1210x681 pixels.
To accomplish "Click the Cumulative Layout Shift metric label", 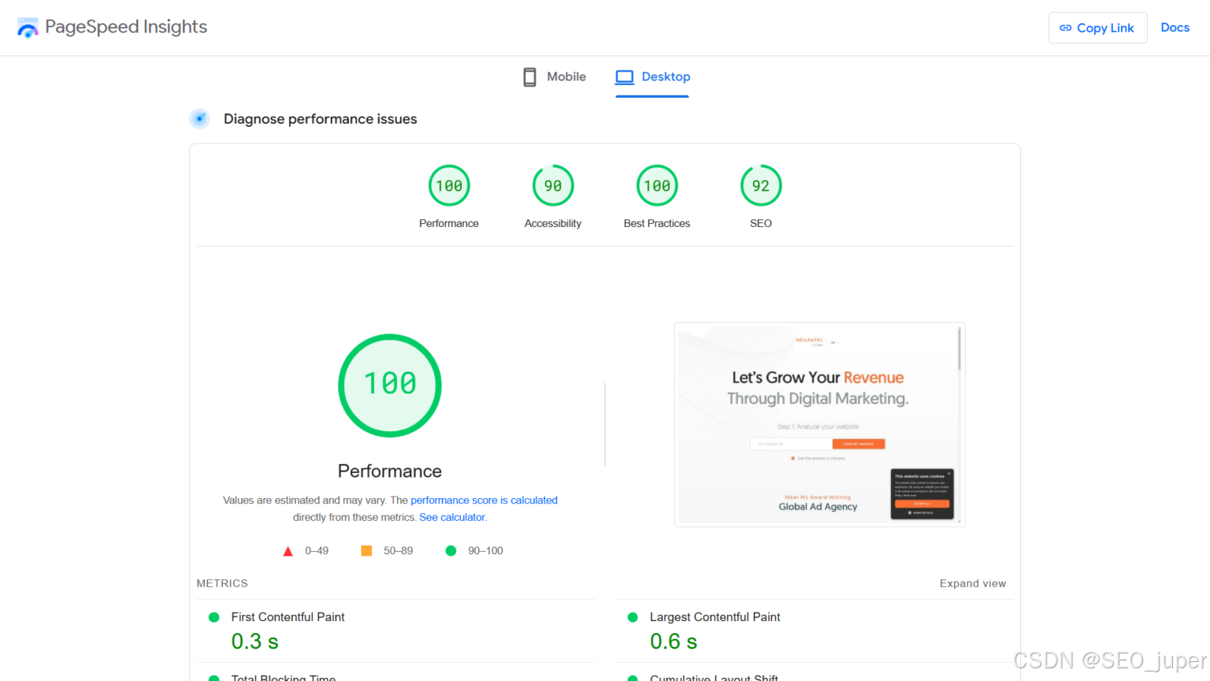I will pos(714,677).
